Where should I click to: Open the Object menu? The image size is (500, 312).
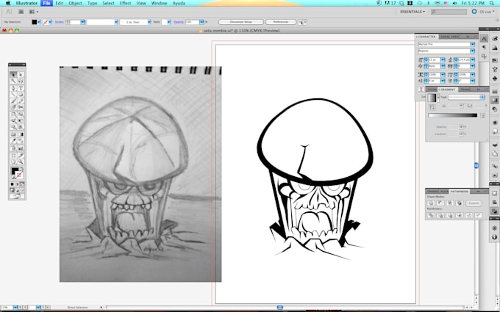75,4
